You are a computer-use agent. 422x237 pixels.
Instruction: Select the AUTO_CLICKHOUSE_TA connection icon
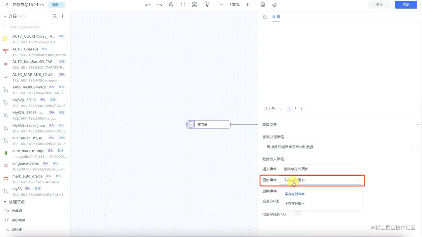click(x=6, y=39)
